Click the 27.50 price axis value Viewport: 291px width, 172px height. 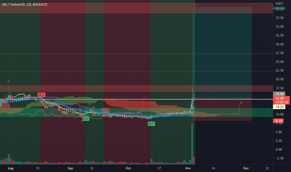pyautogui.click(x=279, y=53)
